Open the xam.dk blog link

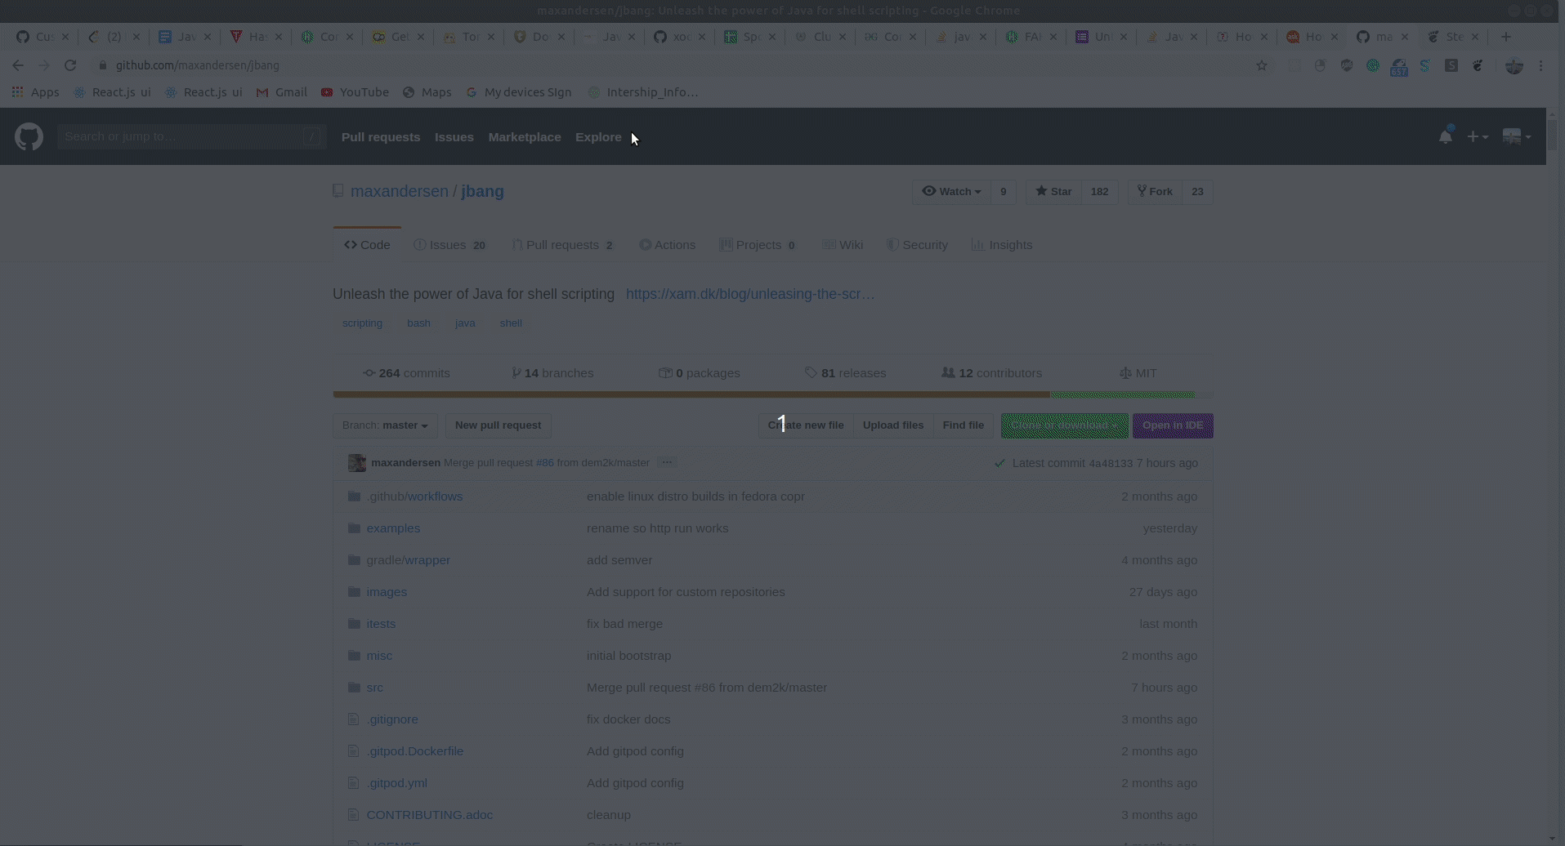(750, 294)
